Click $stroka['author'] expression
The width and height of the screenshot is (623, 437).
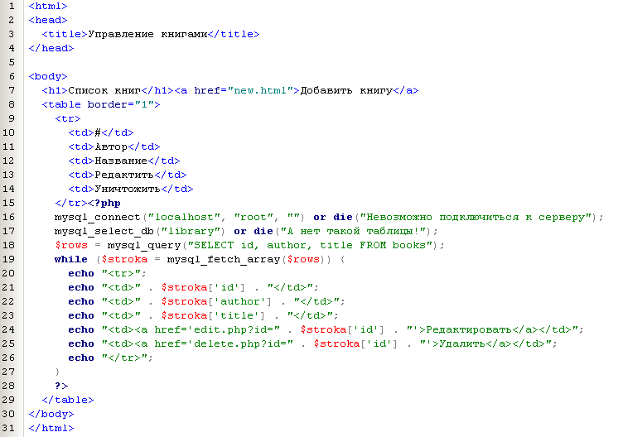coord(215,301)
